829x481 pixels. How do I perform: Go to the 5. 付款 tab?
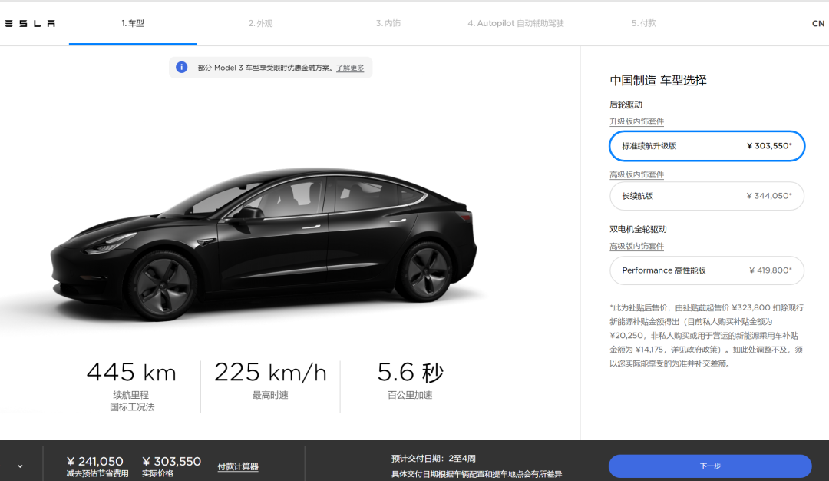click(x=643, y=23)
